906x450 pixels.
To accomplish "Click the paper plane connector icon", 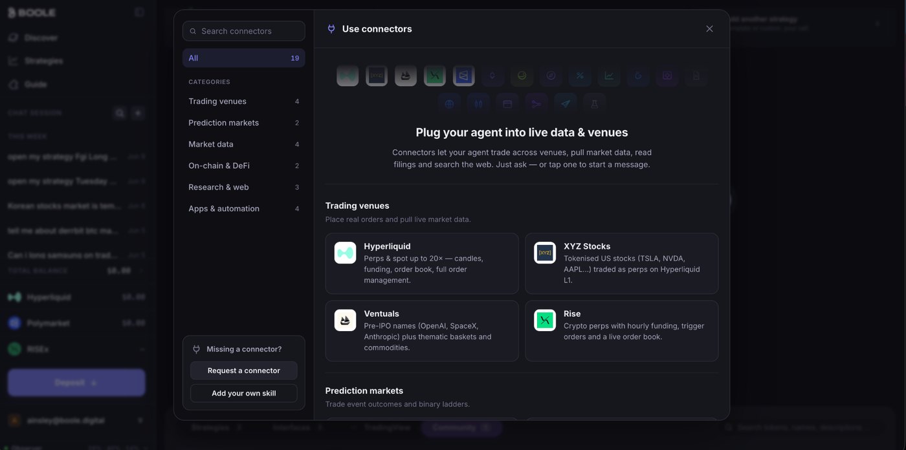I will tap(566, 103).
